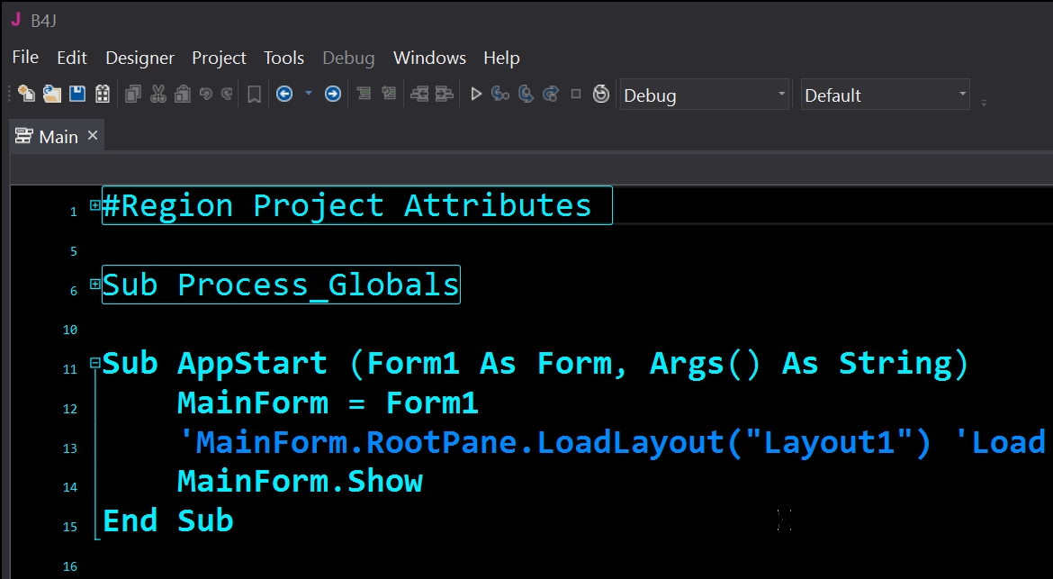Open the Designer menu
1053x579 pixels.
(139, 58)
